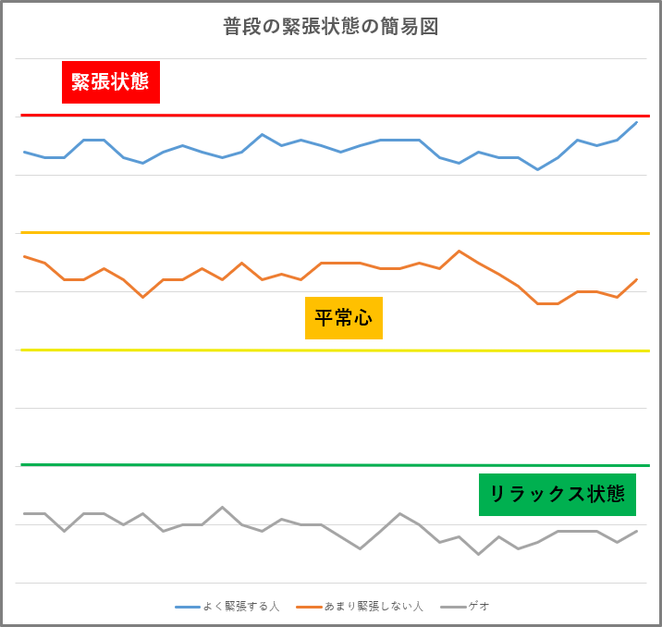
Task: Click legend text よく緊張する人
Action: 240,607
